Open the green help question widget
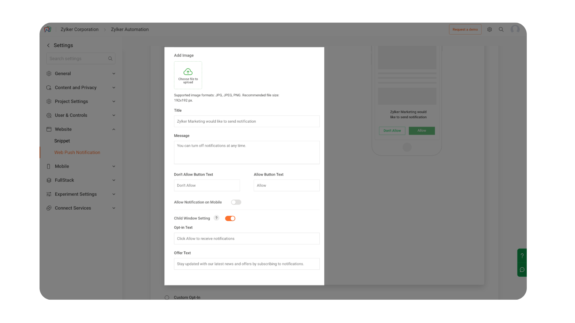Image resolution: width=575 pixels, height=323 pixels. click(x=522, y=256)
